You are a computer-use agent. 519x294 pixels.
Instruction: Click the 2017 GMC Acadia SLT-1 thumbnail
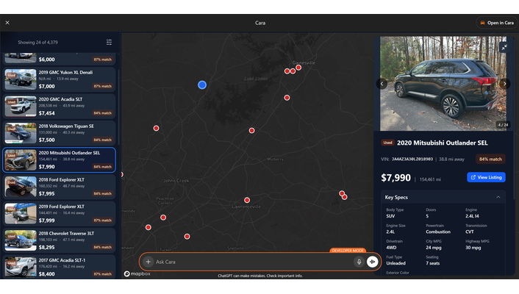point(21,266)
